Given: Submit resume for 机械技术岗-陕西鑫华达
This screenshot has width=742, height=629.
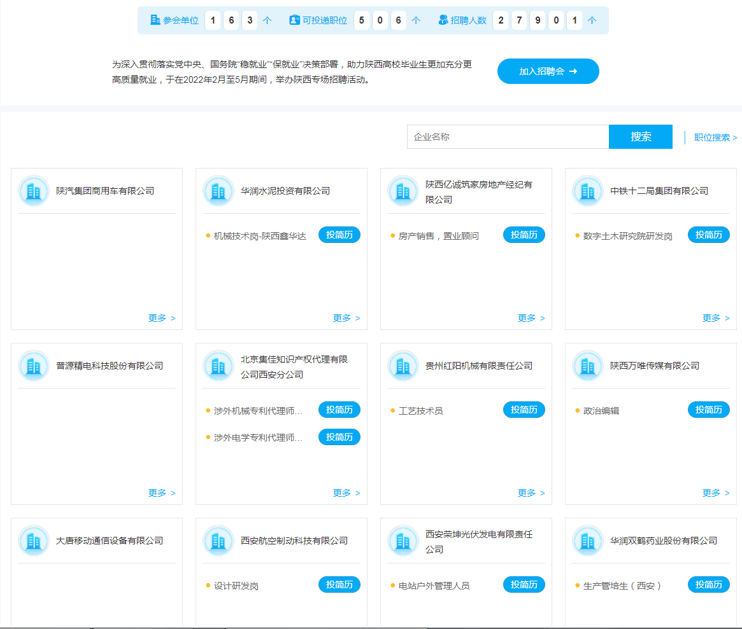Looking at the screenshot, I should pos(339,235).
